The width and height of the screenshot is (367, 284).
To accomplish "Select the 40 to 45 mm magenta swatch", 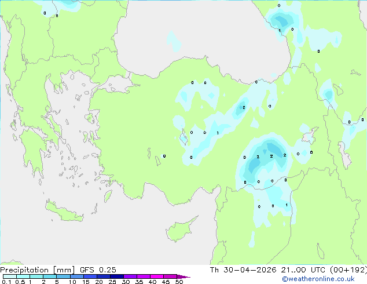I will point(157,276).
